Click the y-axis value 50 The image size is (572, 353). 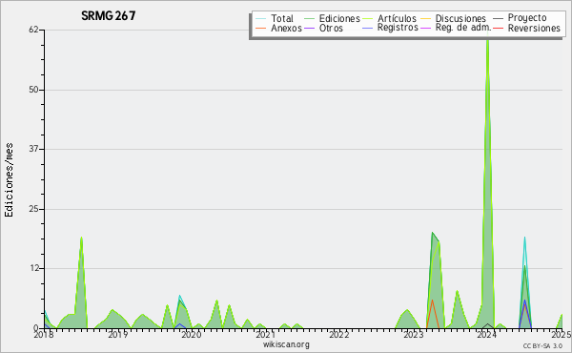pos(34,90)
